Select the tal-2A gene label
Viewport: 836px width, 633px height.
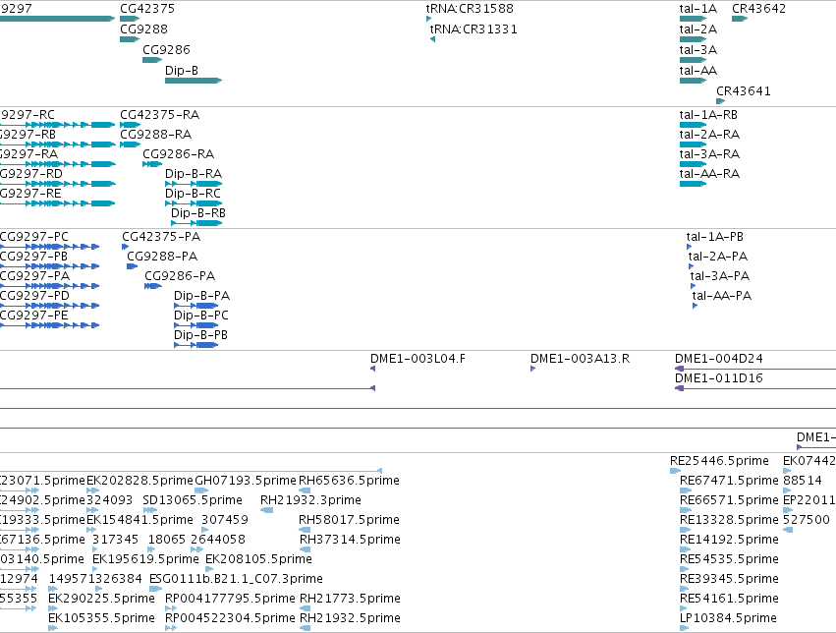pos(697,29)
